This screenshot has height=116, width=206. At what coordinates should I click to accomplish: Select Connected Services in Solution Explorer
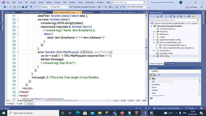pyautogui.click(x=167, y=29)
